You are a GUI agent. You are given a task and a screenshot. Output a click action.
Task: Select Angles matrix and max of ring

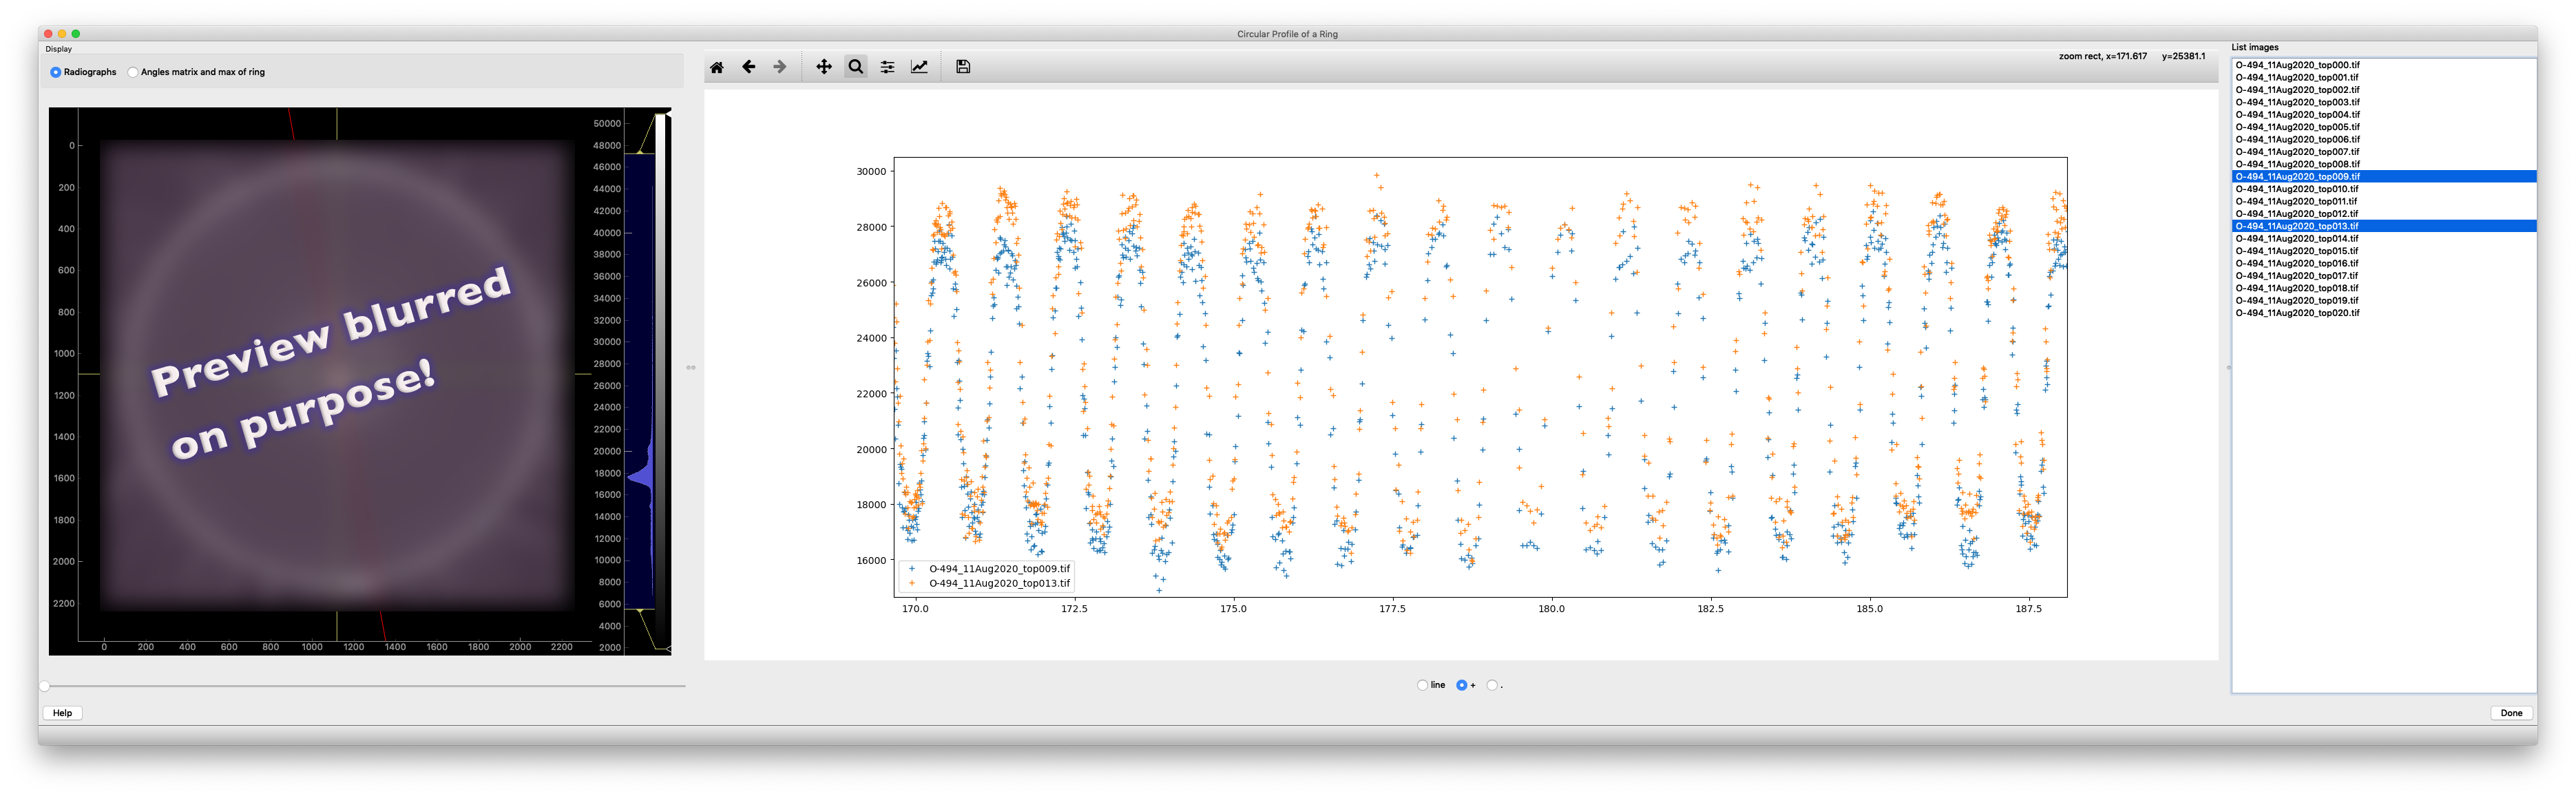click(x=133, y=72)
